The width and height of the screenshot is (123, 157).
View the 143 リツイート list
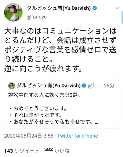tap(22, 151)
